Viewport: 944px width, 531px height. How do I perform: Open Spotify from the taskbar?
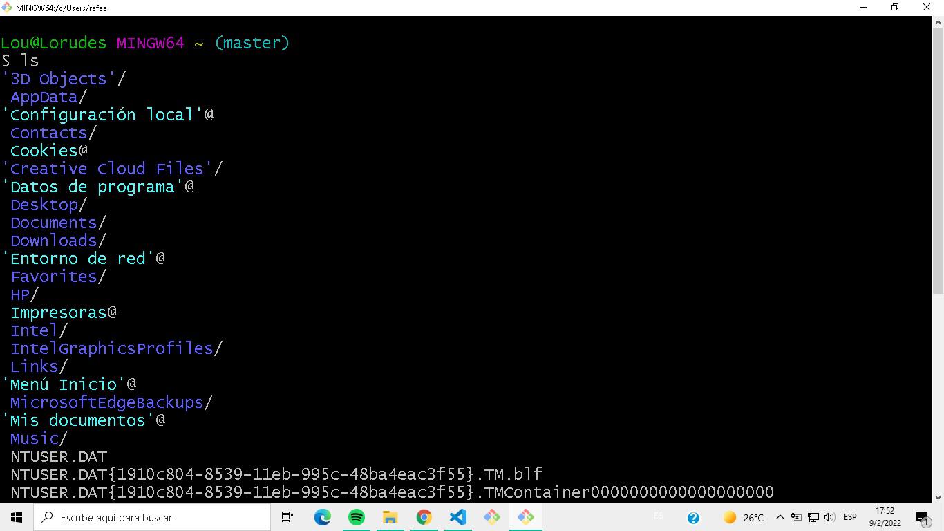(x=356, y=517)
